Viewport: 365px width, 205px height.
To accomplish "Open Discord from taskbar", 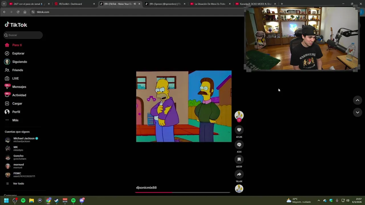I will click(x=82, y=200).
